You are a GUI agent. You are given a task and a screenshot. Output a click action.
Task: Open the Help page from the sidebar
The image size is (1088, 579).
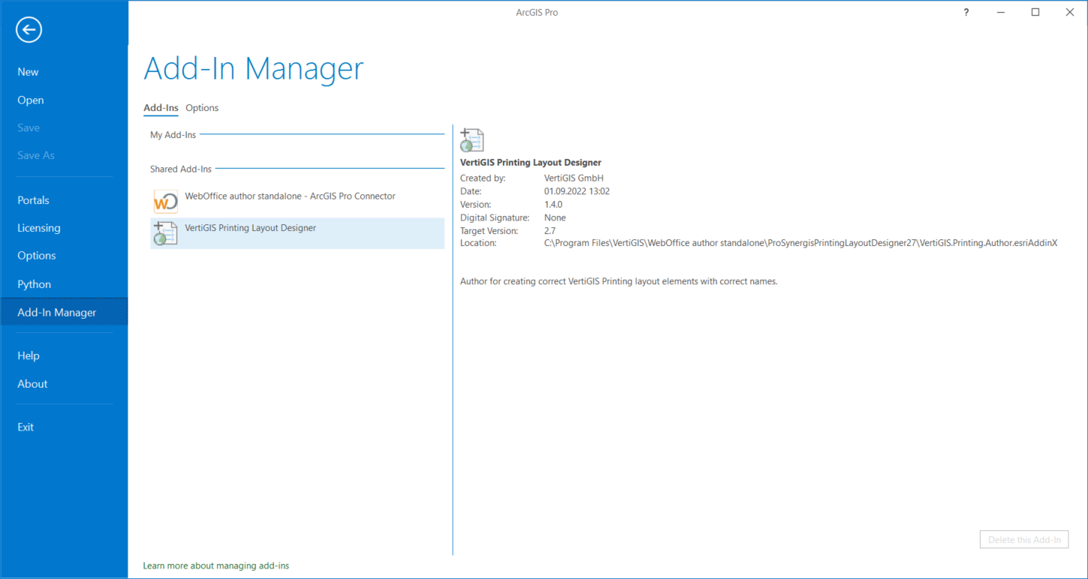tap(29, 355)
